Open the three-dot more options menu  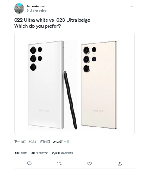[x=133, y=6]
